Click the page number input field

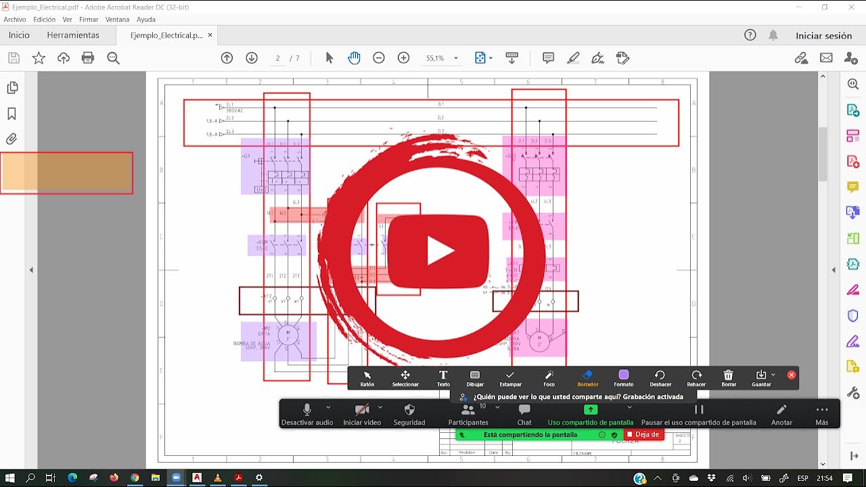[x=278, y=58]
